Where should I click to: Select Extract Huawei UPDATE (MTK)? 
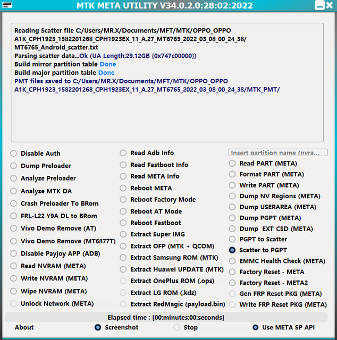123,269
